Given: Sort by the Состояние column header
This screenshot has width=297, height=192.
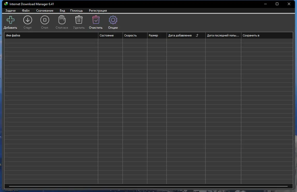Looking at the screenshot, I should click(x=110, y=35).
